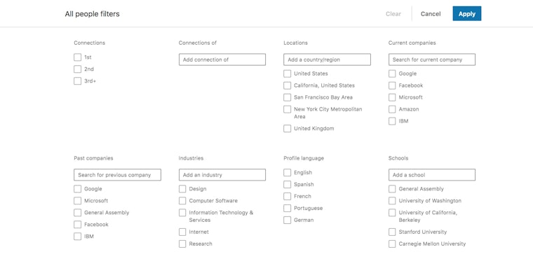The height and width of the screenshot is (266, 533).
Task: Enable the Research industry filter
Action: point(182,244)
